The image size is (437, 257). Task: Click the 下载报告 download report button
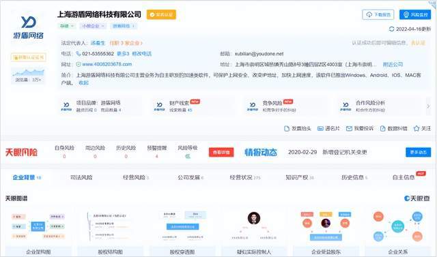tap(378, 14)
